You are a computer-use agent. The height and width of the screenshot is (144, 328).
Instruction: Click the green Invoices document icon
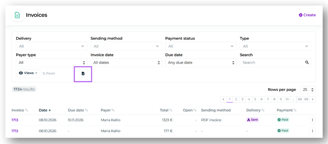(x=17, y=15)
